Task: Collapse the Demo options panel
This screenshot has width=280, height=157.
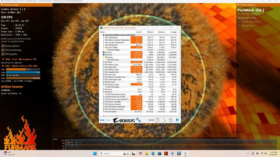Action: pyautogui.click(x=238, y=5)
